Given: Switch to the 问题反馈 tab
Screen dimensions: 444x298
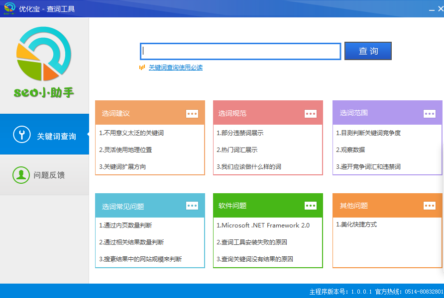Looking at the screenshot, I should [x=45, y=175].
